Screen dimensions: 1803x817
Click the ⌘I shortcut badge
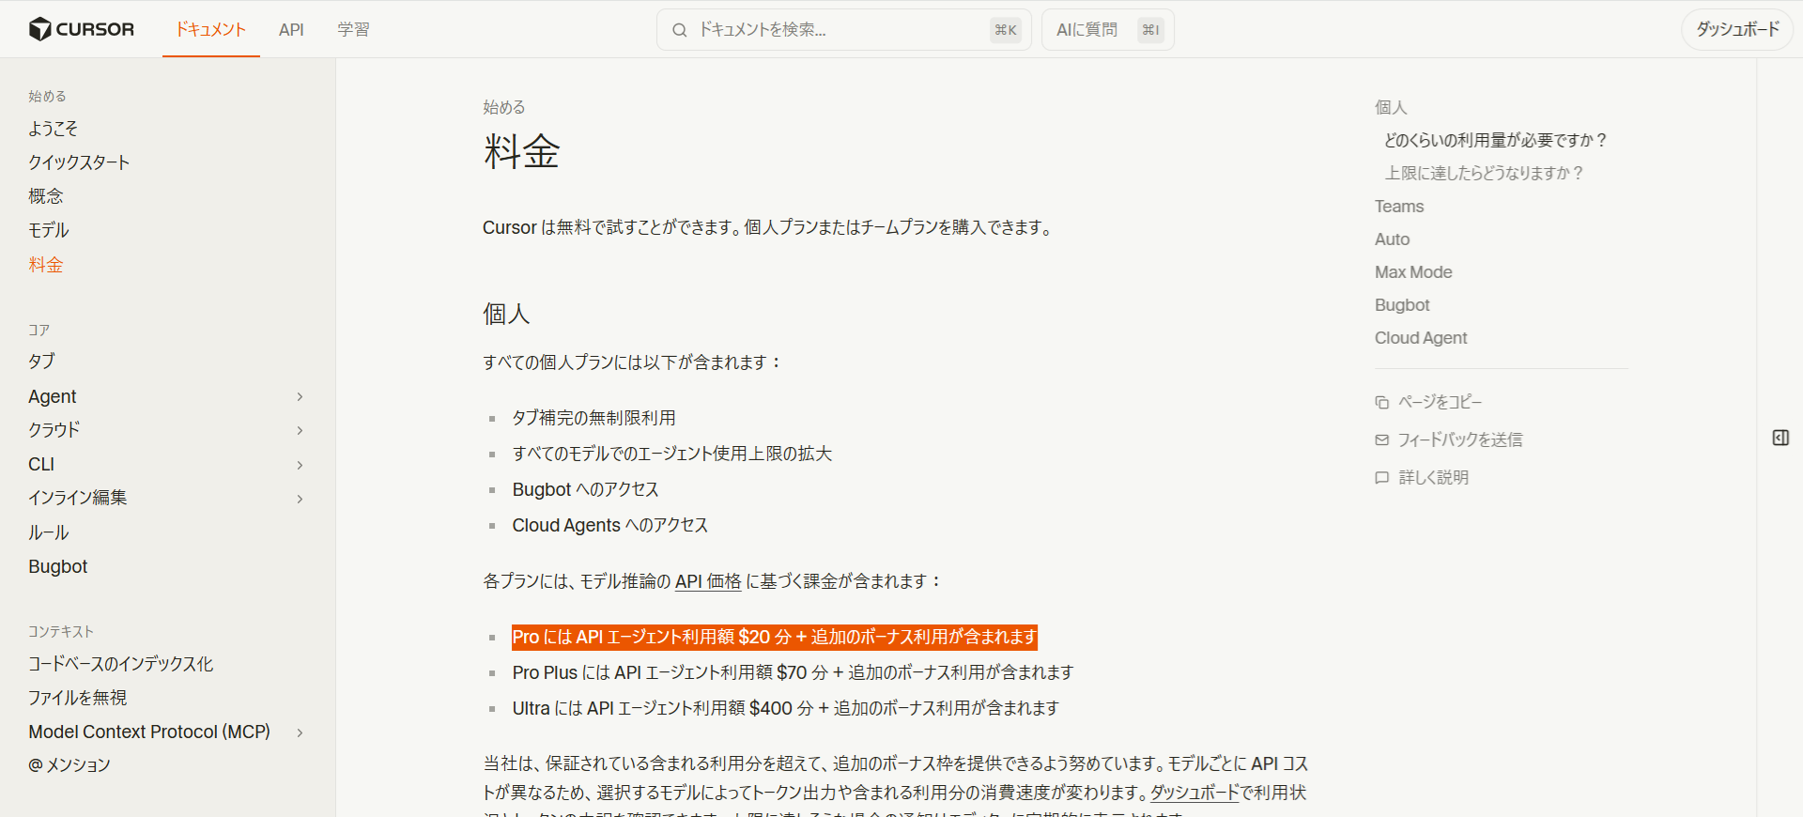(x=1150, y=30)
